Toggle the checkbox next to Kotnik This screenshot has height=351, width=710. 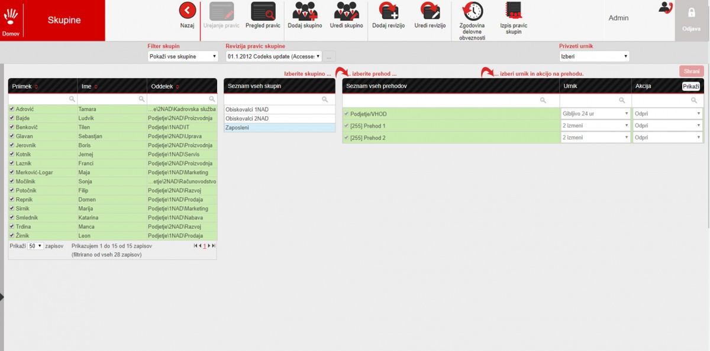click(12, 154)
